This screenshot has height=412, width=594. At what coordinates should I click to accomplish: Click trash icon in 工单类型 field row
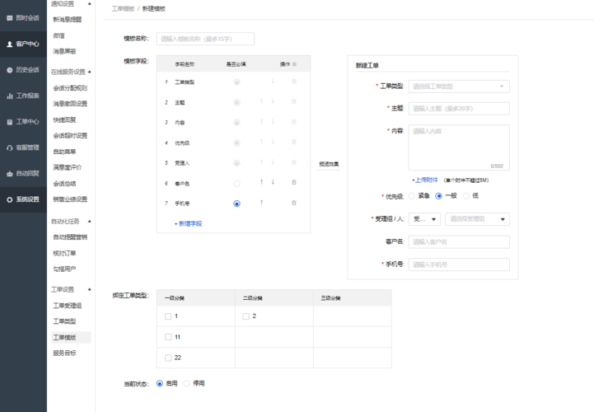(x=294, y=82)
